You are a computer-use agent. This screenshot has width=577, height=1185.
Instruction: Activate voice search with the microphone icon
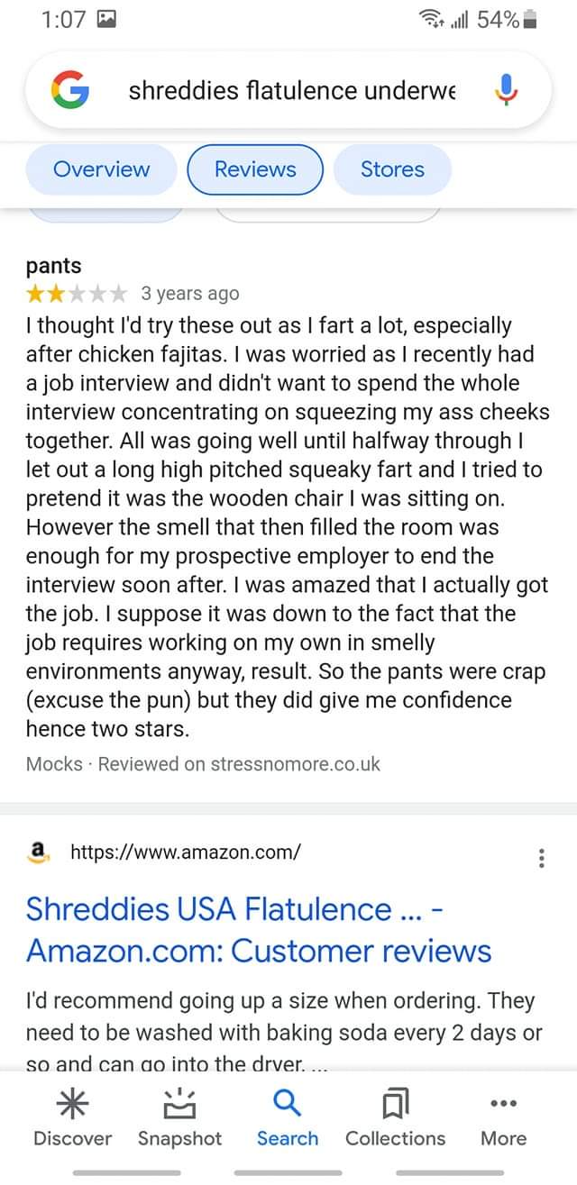[506, 90]
